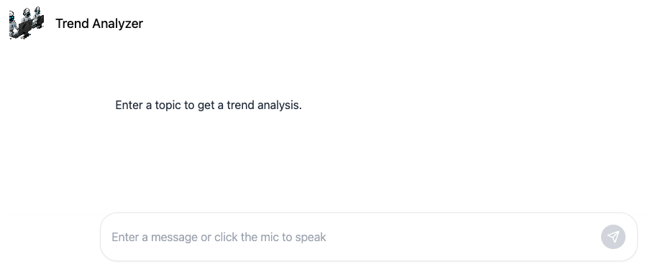650x267 pixels.
Task: Click the Trend Analyzer heading text
Action: 99,24
